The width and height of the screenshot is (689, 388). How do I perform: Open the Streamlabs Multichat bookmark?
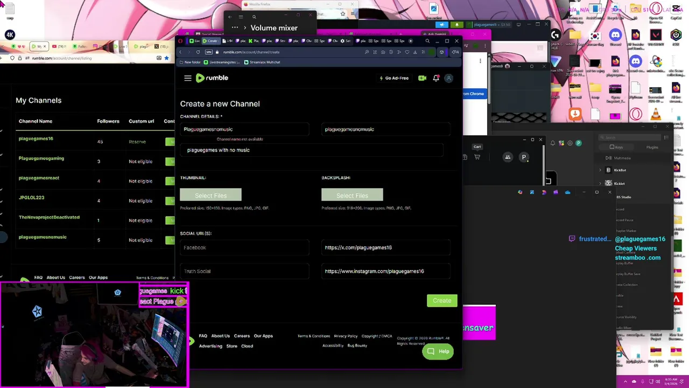(262, 63)
